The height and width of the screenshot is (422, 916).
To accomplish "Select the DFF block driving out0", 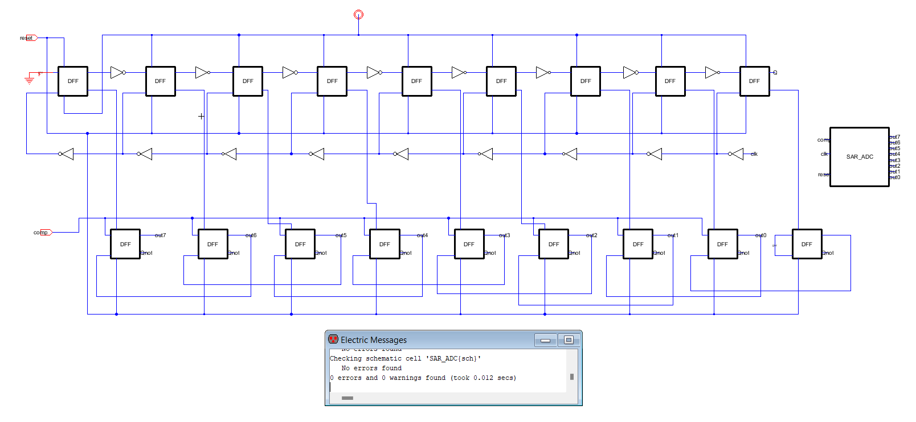I will click(722, 244).
